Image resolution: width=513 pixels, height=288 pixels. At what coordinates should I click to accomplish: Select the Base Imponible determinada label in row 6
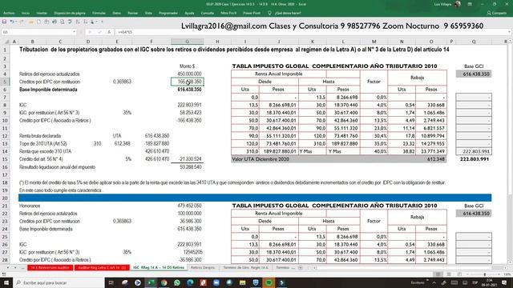click(x=48, y=90)
